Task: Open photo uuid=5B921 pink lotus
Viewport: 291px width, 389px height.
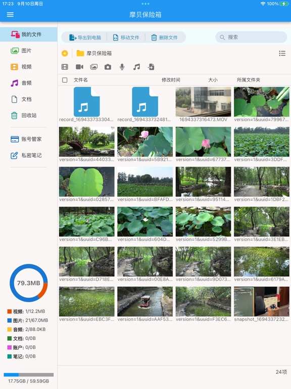Action: pyautogui.click(x=145, y=144)
